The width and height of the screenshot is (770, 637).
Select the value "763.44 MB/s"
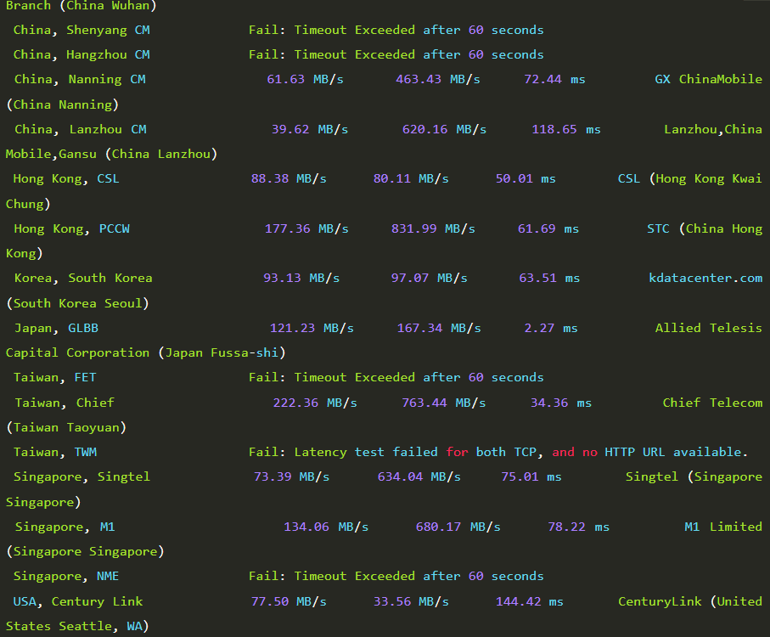(x=444, y=403)
